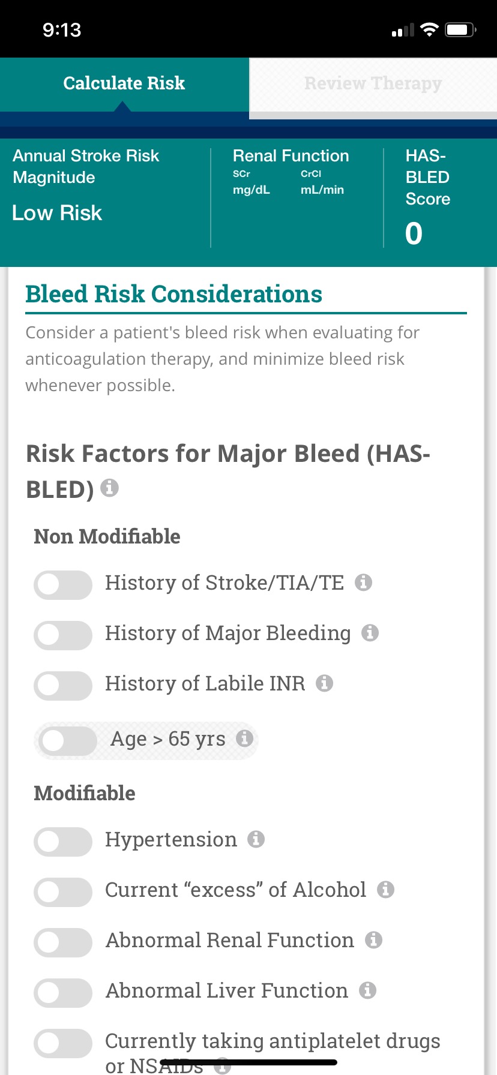Toggle History of Labile INR on
Image resolution: width=497 pixels, height=1075 pixels.
click(63, 686)
